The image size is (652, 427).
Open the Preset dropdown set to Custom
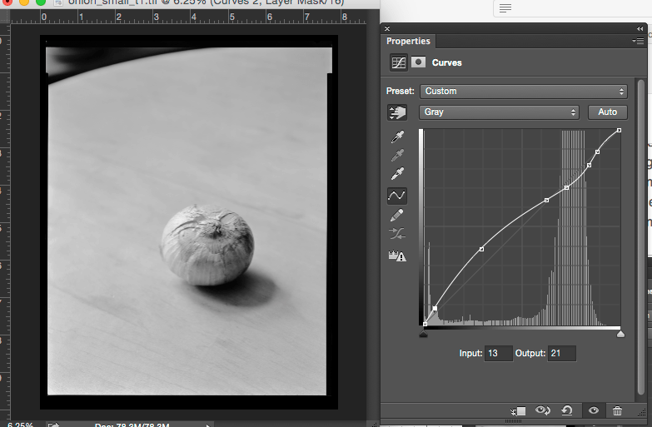coord(524,92)
